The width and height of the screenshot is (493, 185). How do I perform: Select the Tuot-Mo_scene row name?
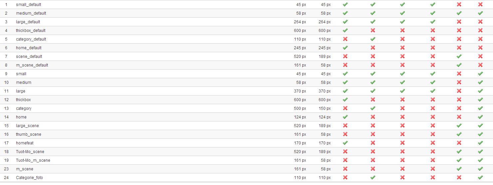tap(30, 152)
